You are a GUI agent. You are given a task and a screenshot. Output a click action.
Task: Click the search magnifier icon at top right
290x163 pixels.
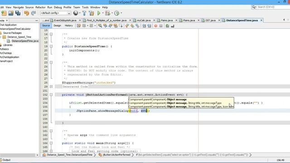pos(254,7)
